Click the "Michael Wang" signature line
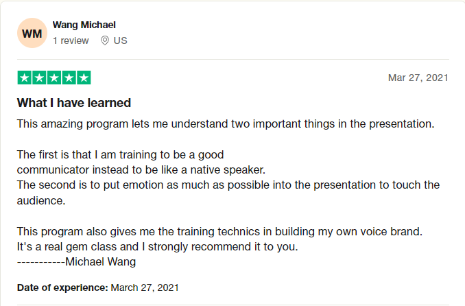Image resolution: width=465 pixels, height=306 pixels. click(76, 261)
